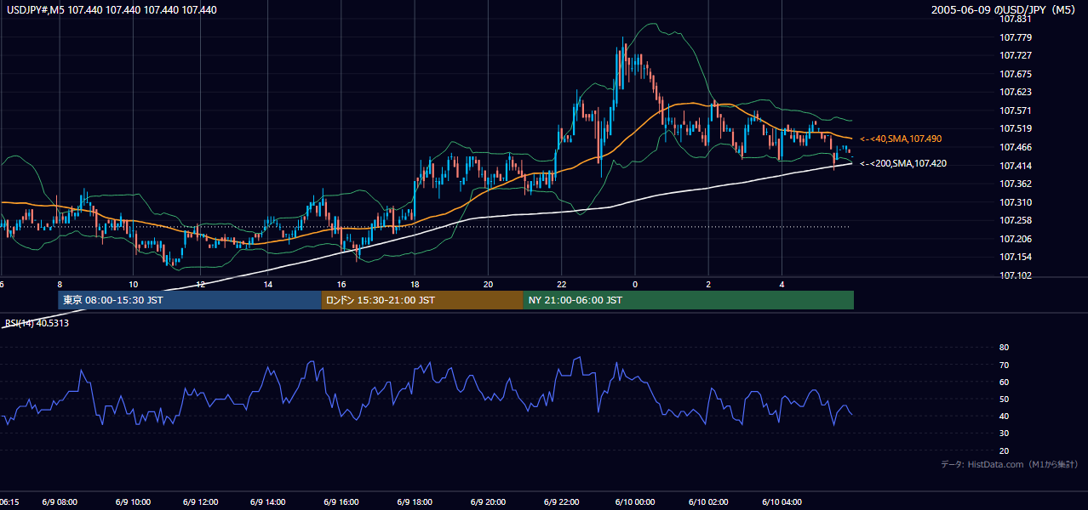Click the 6/9 12:00 date label
This screenshot has height=510, width=1088.
[201, 502]
